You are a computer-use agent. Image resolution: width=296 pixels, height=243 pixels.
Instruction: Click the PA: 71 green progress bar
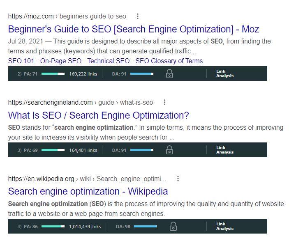[53, 74]
